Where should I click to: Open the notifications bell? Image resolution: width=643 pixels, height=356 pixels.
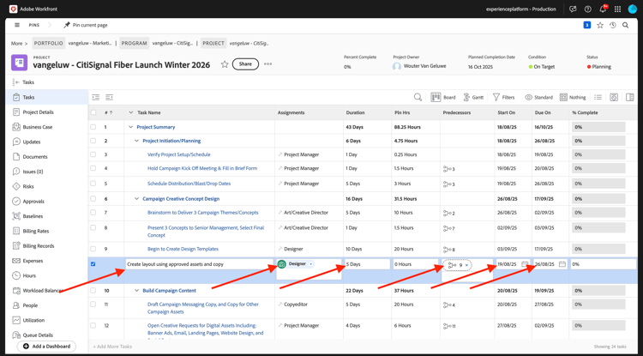603,9
